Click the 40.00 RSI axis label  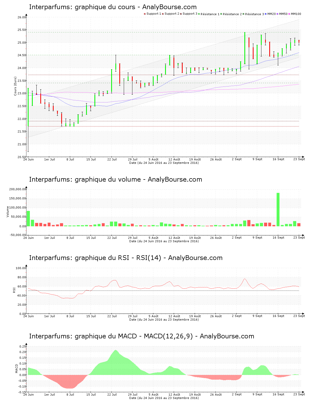coord(22,296)
